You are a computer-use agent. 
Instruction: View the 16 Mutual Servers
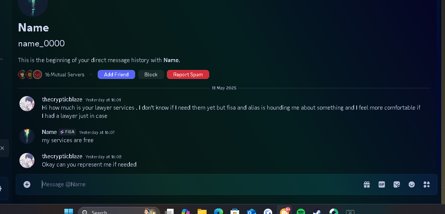65,75
